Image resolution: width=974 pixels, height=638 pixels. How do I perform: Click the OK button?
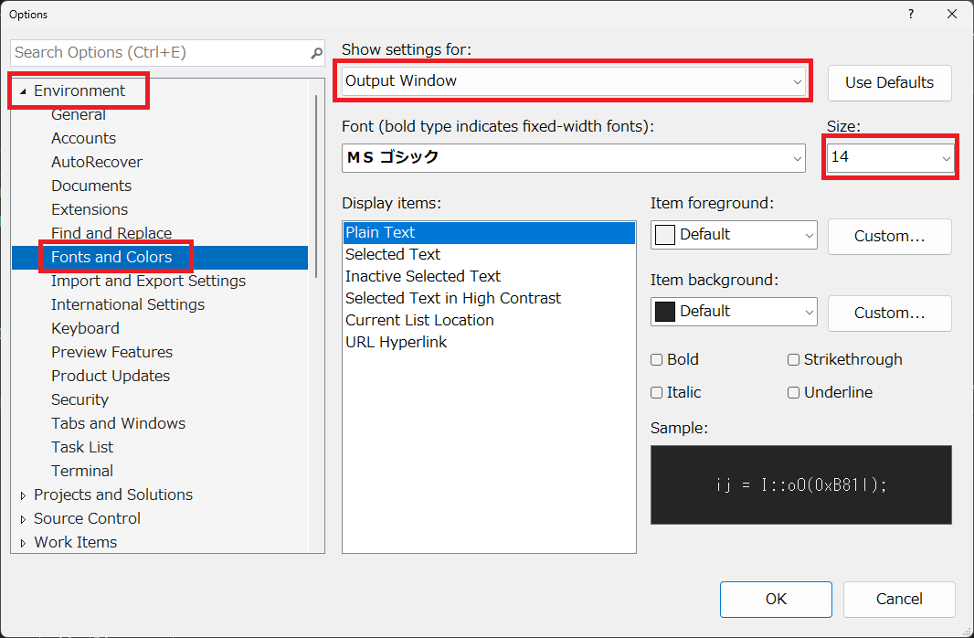point(776,599)
